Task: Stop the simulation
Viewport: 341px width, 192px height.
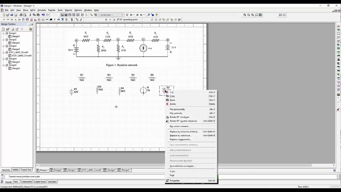Action: coord(114,19)
